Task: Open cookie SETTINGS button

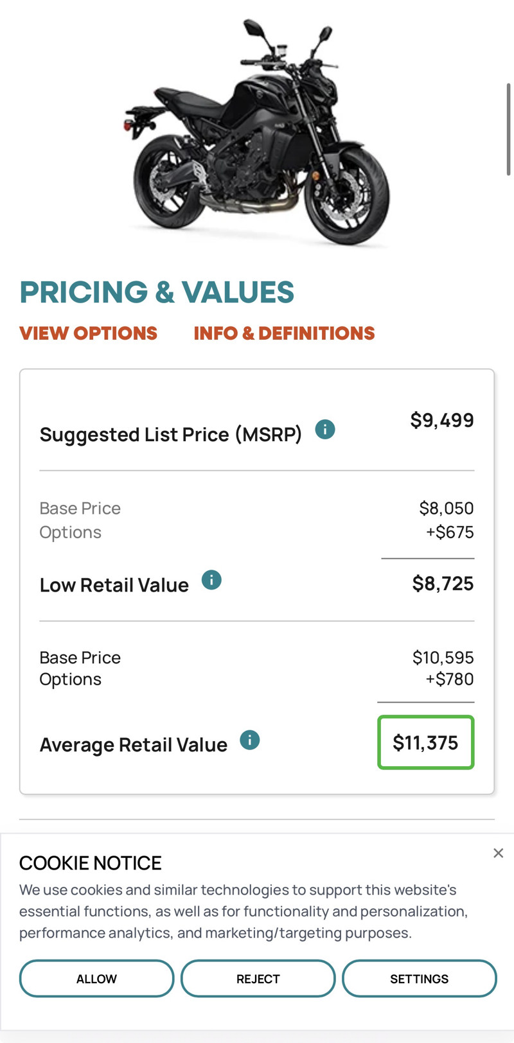Action: coord(419,979)
